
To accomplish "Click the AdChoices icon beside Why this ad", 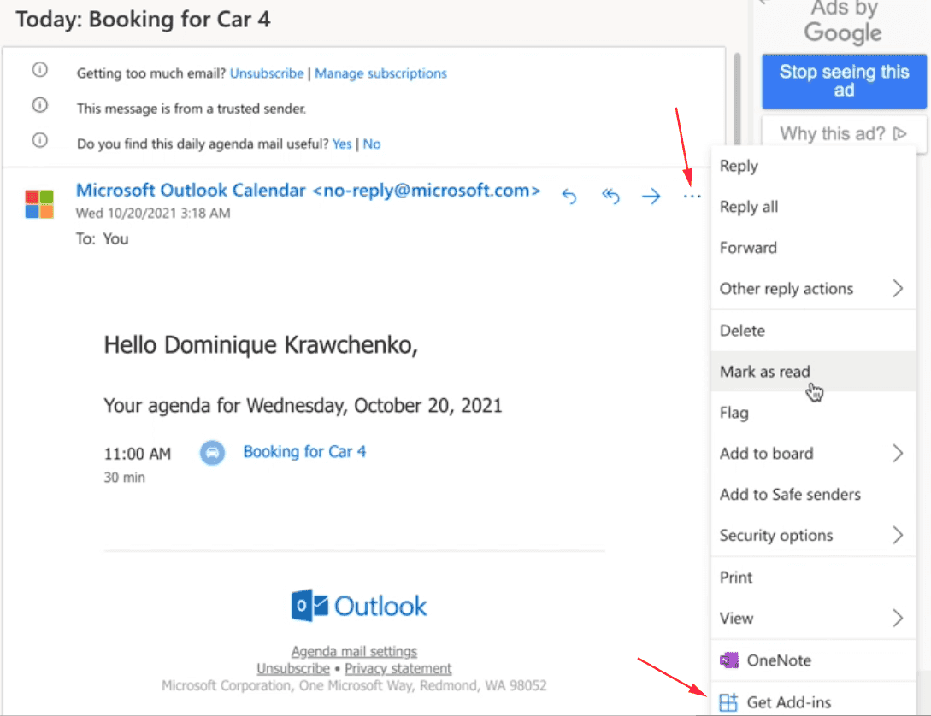I will (899, 133).
